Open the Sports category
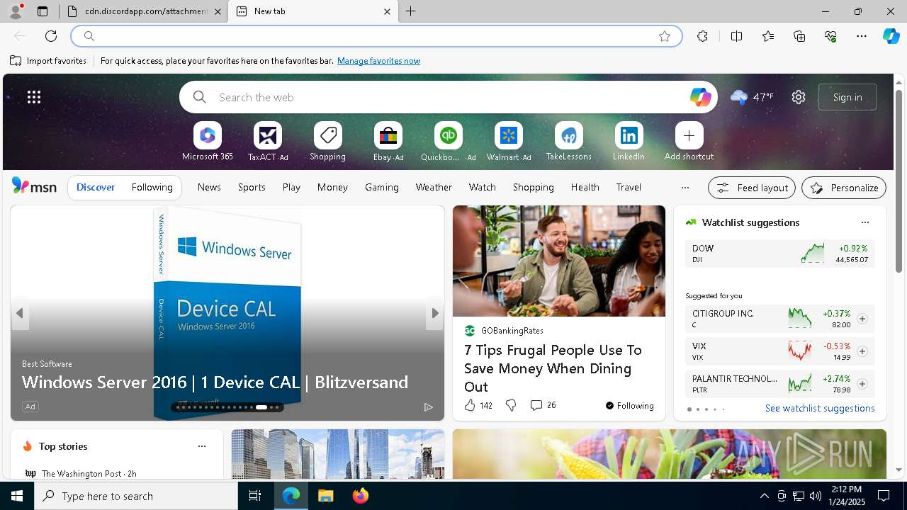907x510 pixels. pos(252,187)
